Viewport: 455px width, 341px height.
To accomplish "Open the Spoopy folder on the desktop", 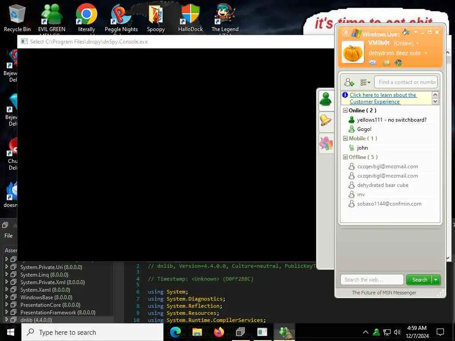I will [x=156, y=18].
